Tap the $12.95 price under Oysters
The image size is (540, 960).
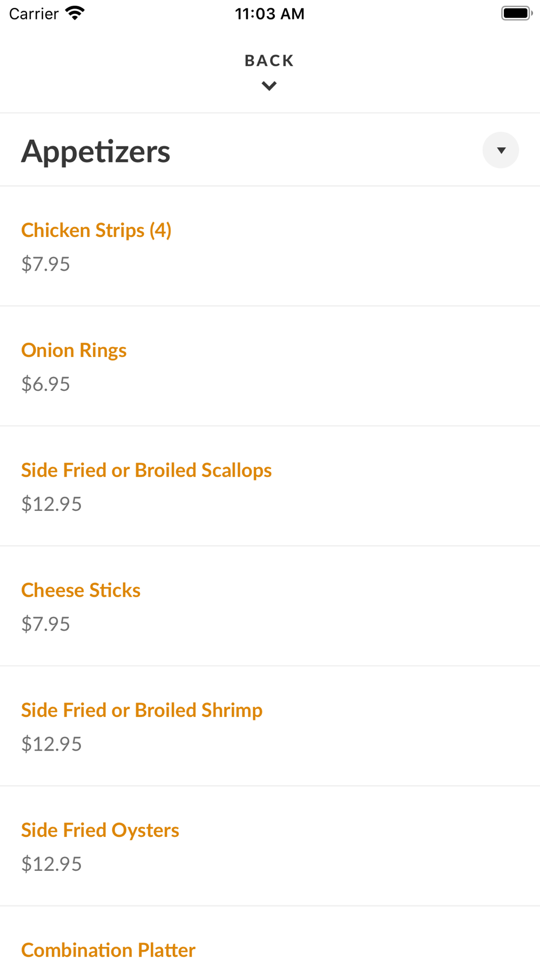52,863
